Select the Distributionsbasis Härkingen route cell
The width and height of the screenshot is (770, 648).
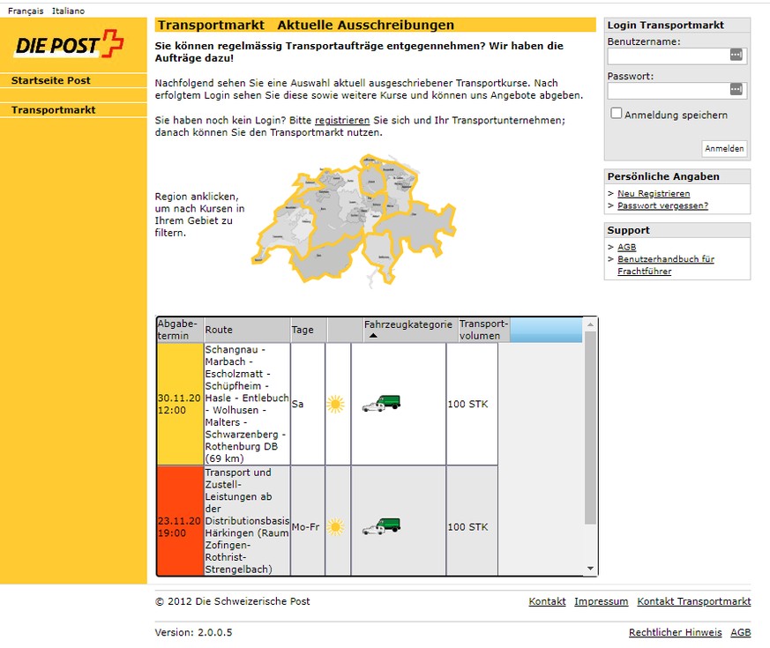(x=247, y=521)
